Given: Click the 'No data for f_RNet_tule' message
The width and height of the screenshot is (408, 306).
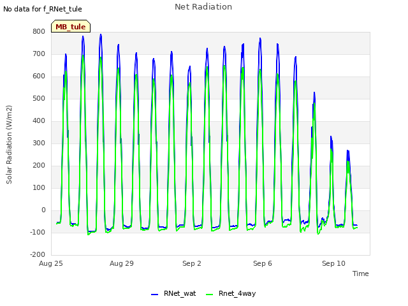Looking at the screenshot, I should [43, 9].
